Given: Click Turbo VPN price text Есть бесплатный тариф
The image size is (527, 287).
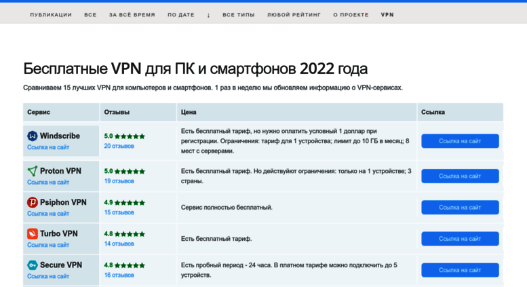Looking at the screenshot, I should [216, 239].
